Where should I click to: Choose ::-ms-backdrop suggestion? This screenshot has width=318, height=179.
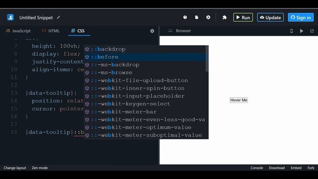click(x=145, y=65)
